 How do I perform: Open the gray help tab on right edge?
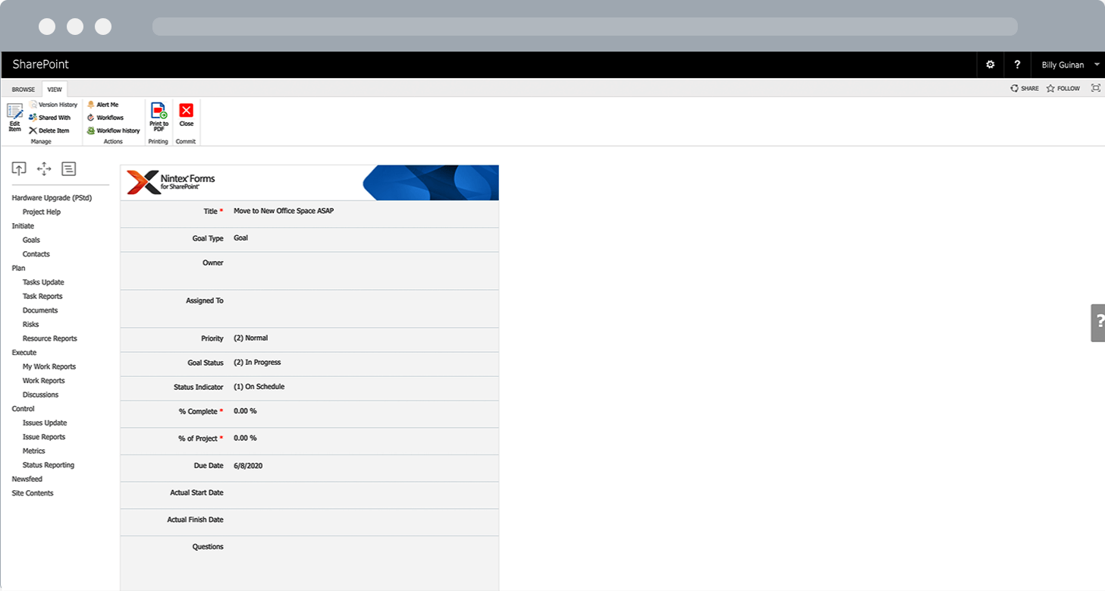coord(1098,322)
